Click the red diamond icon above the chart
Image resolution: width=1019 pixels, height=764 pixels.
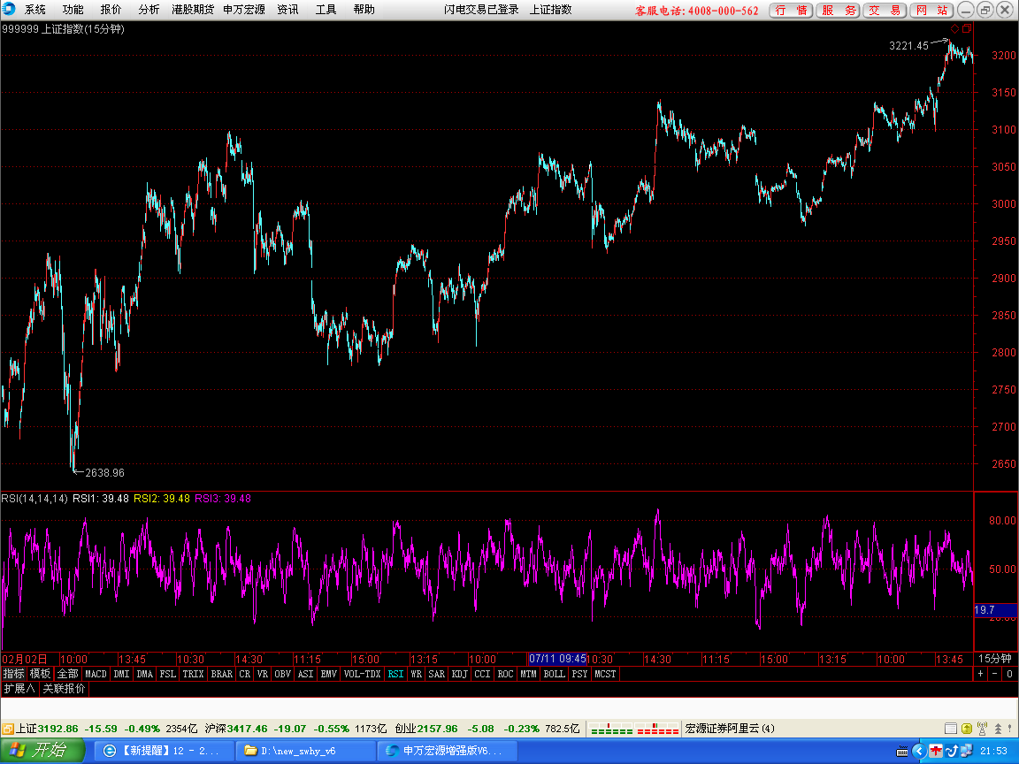coord(954,28)
